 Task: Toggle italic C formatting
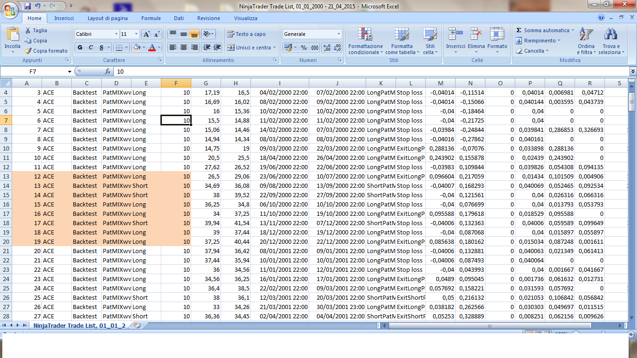pos(90,48)
